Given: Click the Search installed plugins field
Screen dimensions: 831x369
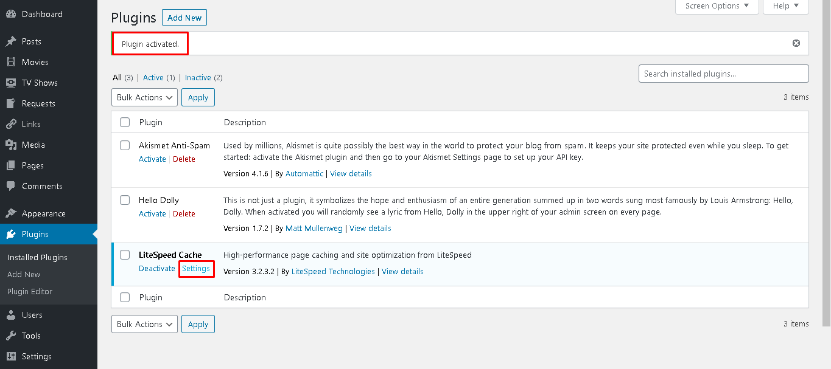Looking at the screenshot, I should click(723, 74).
